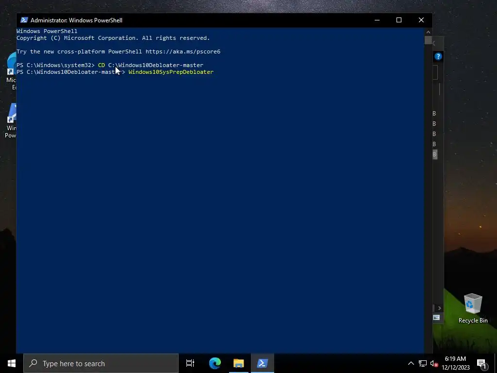The width and height of the screenshot is (497, 373).
Task: Click the "CD" command text
Action: [x=101, y=65]
